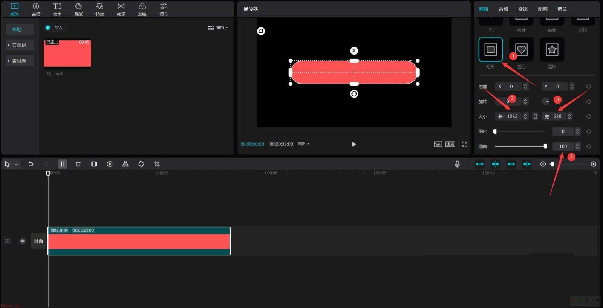Image resolution: width=603 pixels, height=308 pixels.
Task: Click the timeline zoom-out magnifier
Action: pyautogui.click(x=543, y=164)
